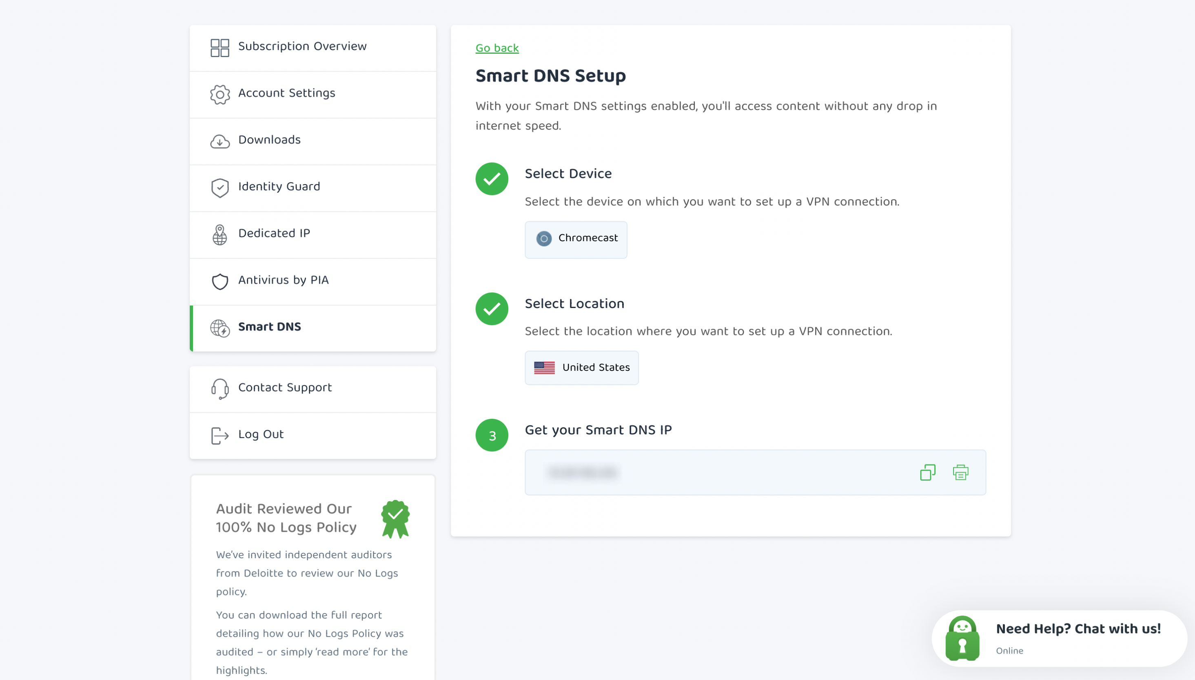Image resolution: width=1195 pixels, height=680 pixels.
Task: Click the Downloads cloud icon
Action: pos(220,141)
